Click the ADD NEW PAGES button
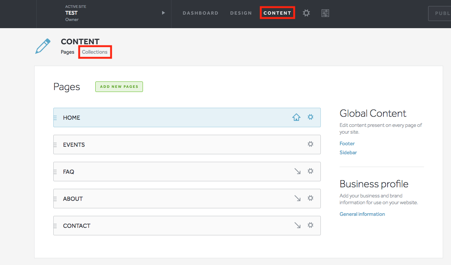The width and height of the screenshot is (451, 265). click(119, 87)
